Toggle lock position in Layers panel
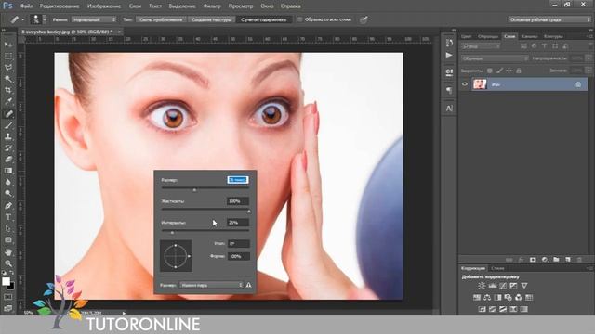The width and height of the screenshot is (595, 334). 509,71
